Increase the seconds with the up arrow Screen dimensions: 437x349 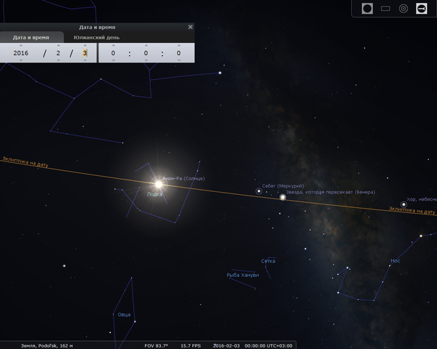pos(178,45)
